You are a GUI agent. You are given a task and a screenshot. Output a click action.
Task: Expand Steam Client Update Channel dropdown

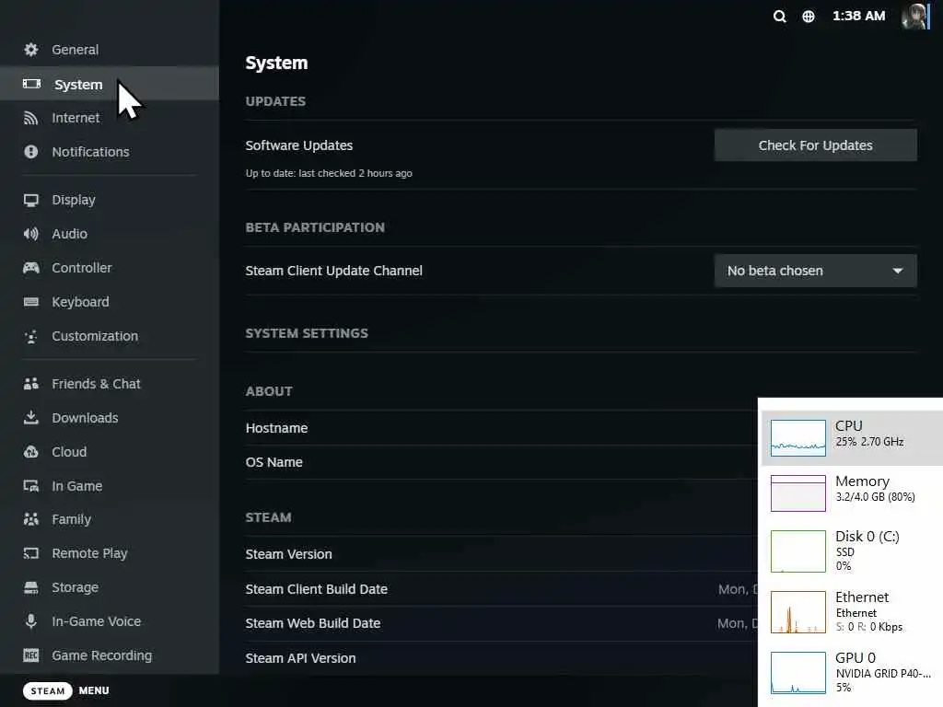point(816,271)
